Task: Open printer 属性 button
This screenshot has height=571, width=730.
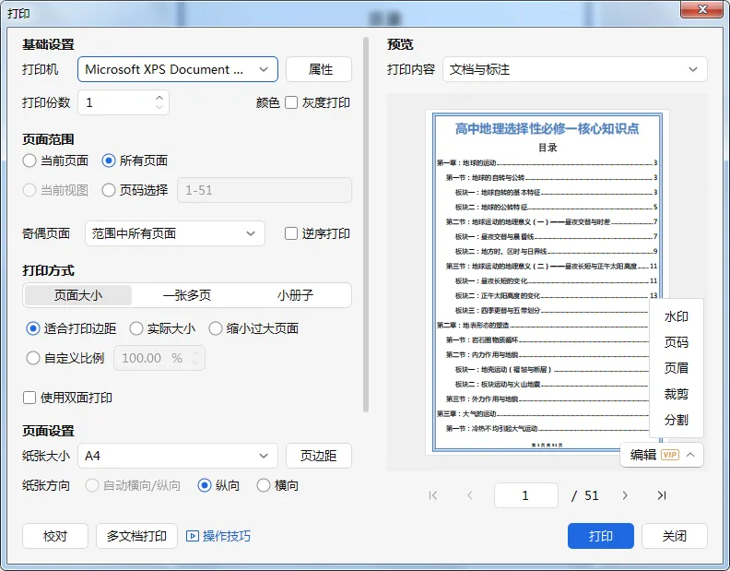Action: 319,69
